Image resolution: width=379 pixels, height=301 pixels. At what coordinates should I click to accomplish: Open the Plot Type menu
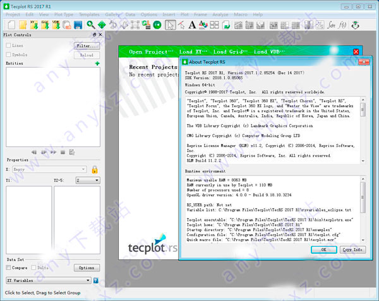point(64,15)
